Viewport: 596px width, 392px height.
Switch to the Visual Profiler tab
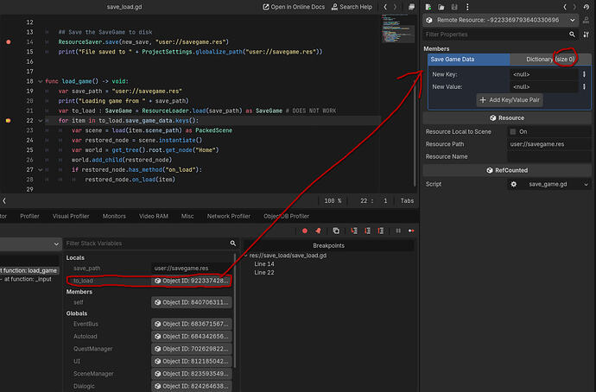click(x=69, y=215)
